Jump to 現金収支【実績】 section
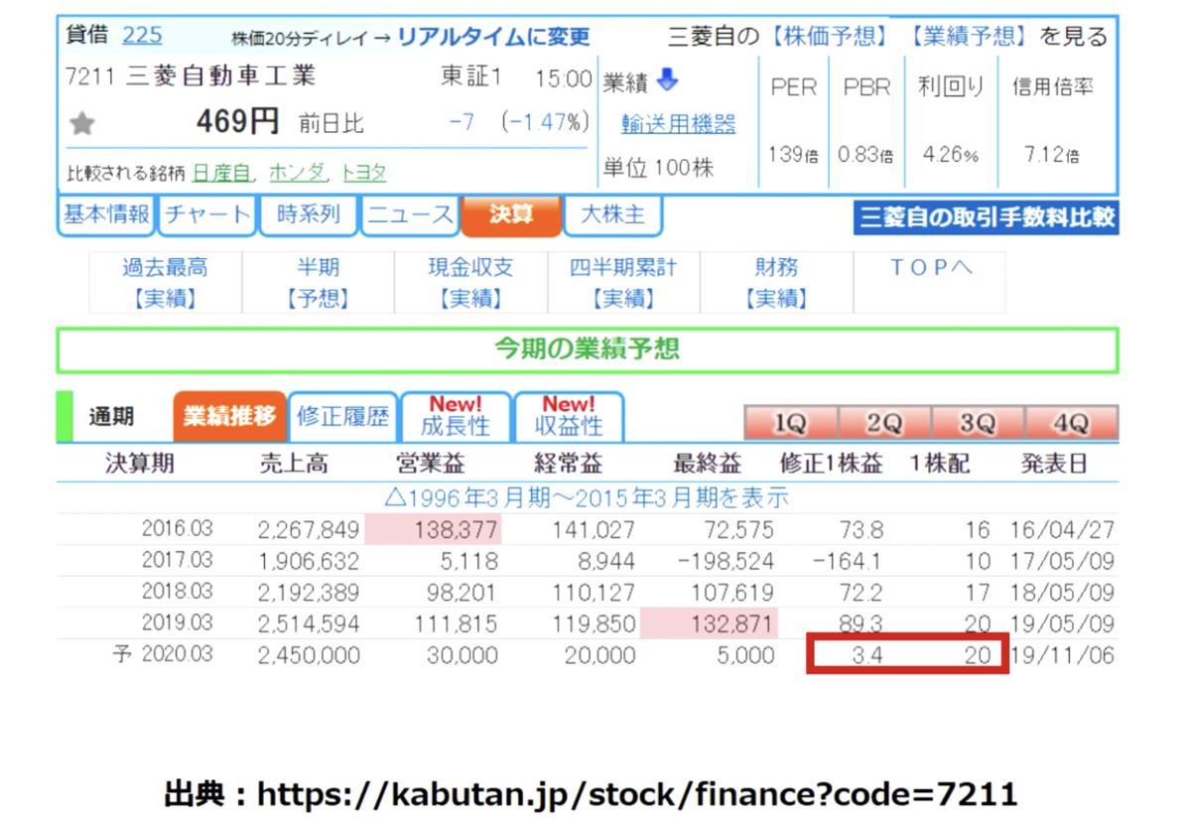This screenshot has height=828, width=1191. pos(471,283)
